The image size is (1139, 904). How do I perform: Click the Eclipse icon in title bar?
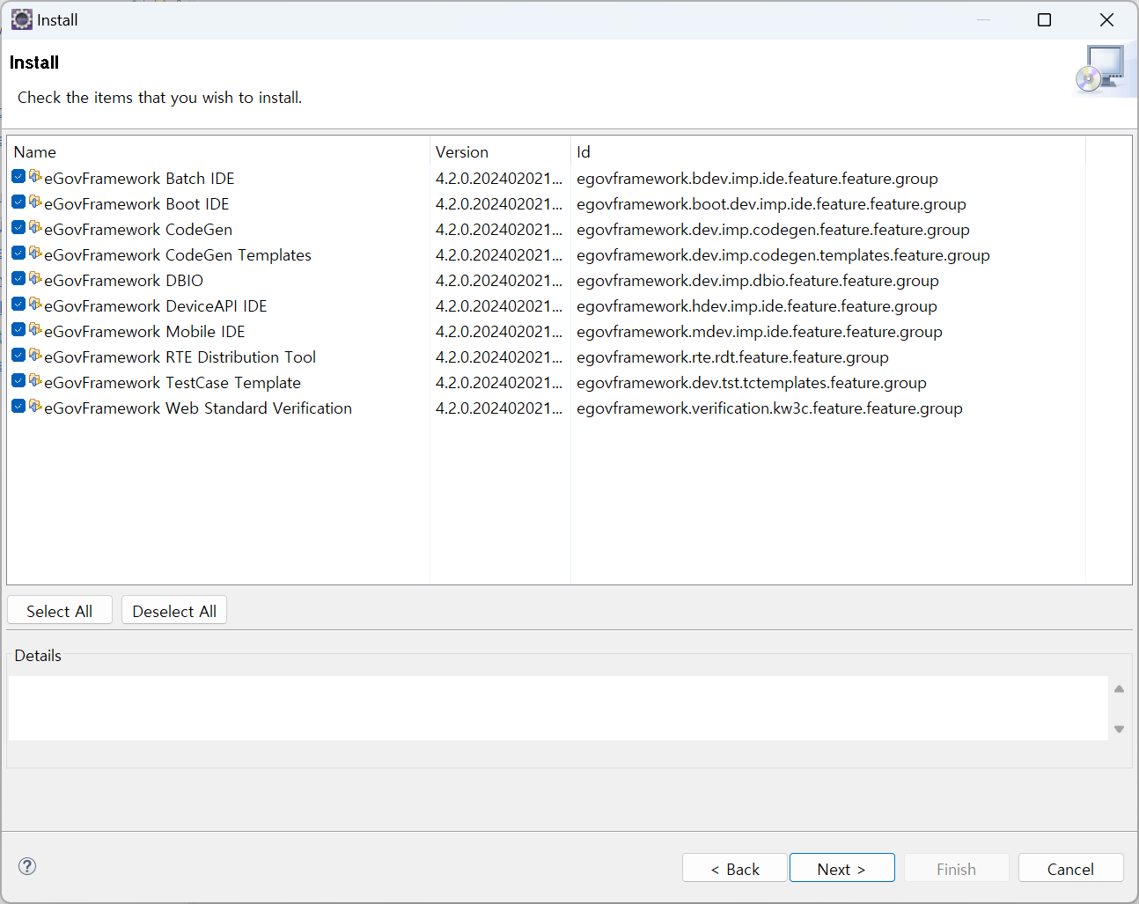pos(21,19)
